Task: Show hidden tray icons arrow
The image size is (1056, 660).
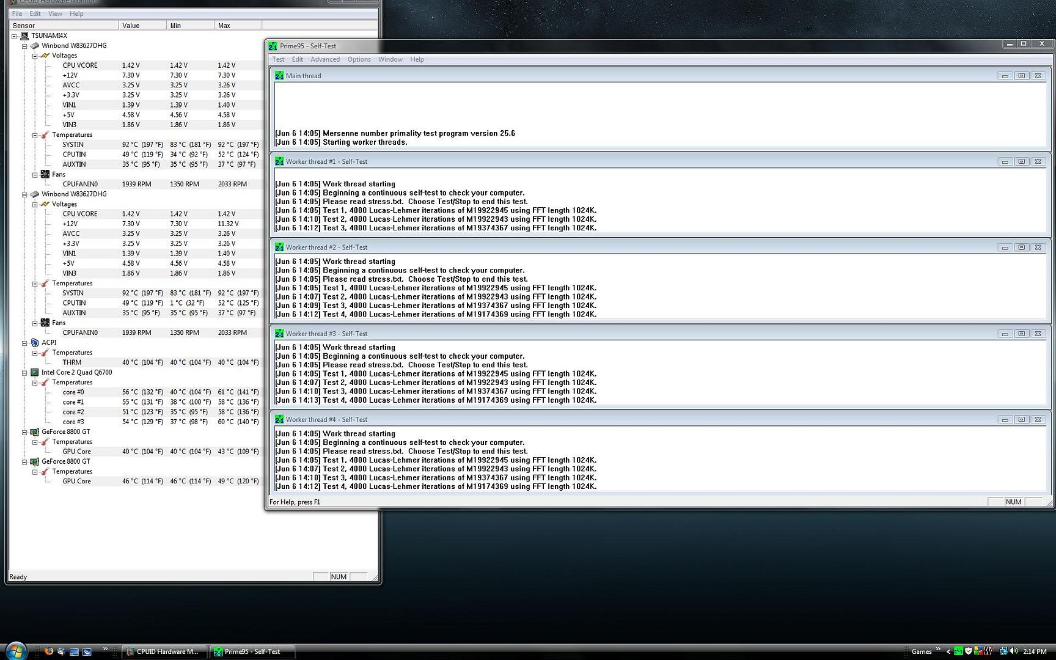Action: 948,651
